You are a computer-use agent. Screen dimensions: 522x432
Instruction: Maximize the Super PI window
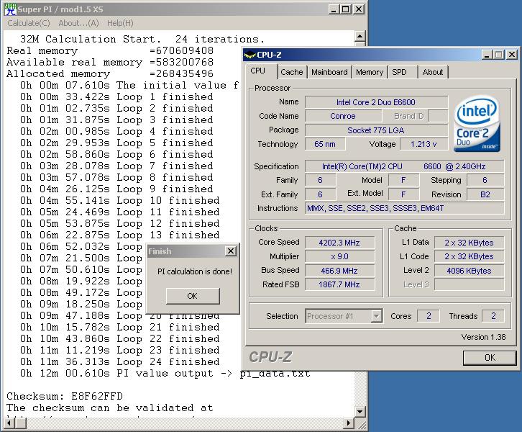coord(346,9)
